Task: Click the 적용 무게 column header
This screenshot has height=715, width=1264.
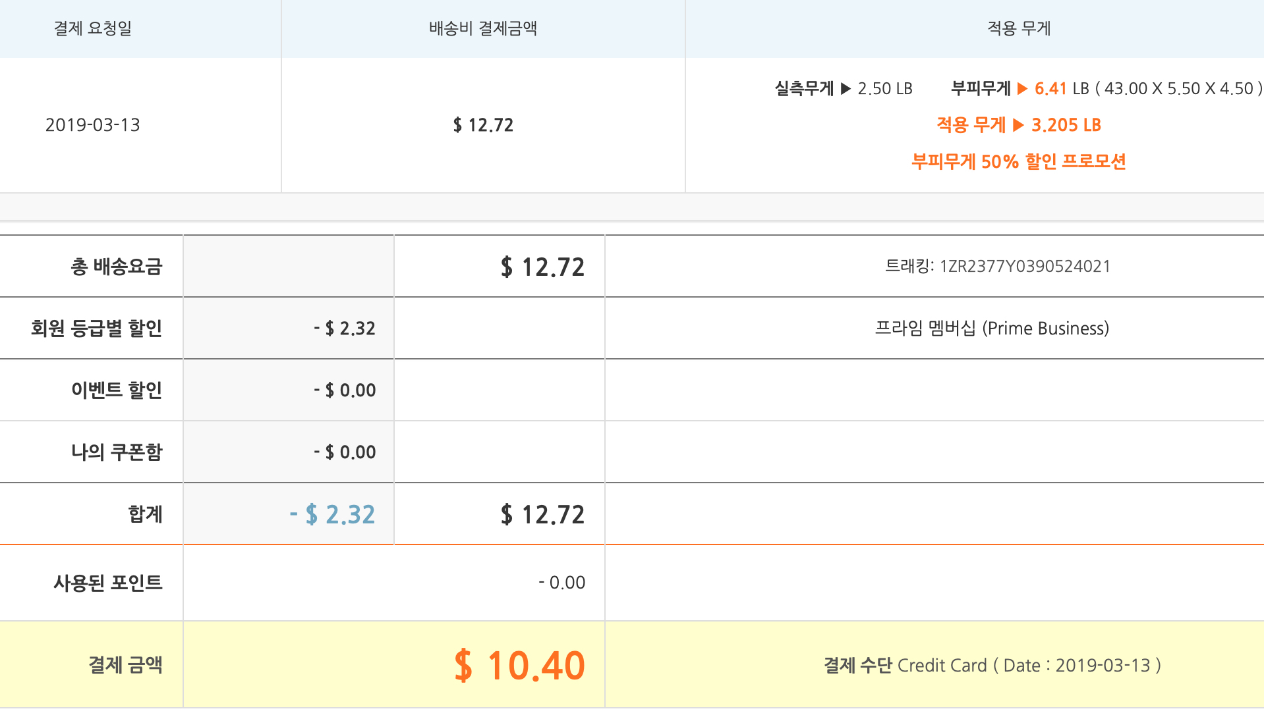Action: [1018, 28]
